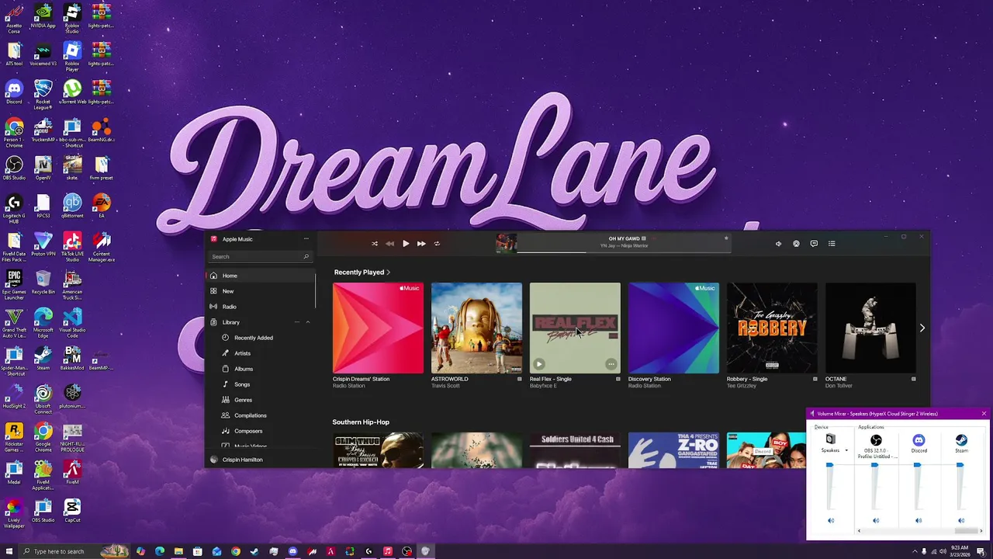Collapse the Library section chevron
This screenshot has height=559, width=993.
point(307,322)
